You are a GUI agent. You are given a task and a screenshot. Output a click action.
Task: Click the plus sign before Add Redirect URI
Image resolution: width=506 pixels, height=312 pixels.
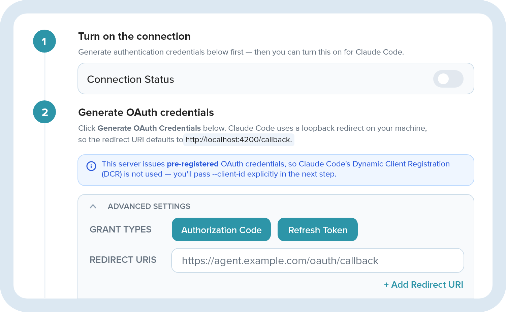click(386, 285)
